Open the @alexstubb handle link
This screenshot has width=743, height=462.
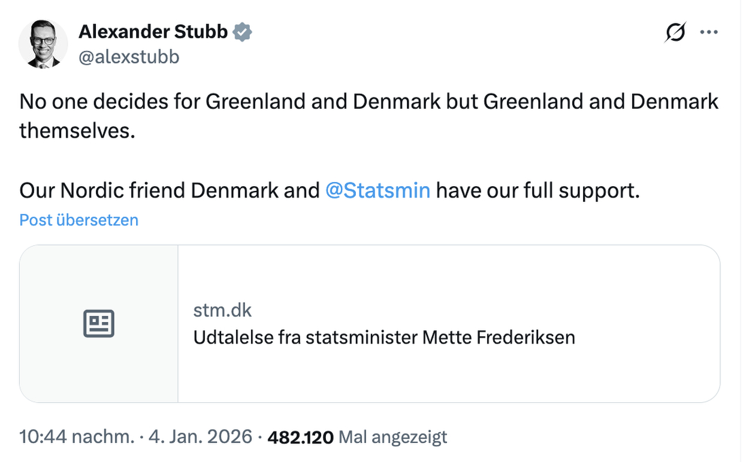(129, 57)
